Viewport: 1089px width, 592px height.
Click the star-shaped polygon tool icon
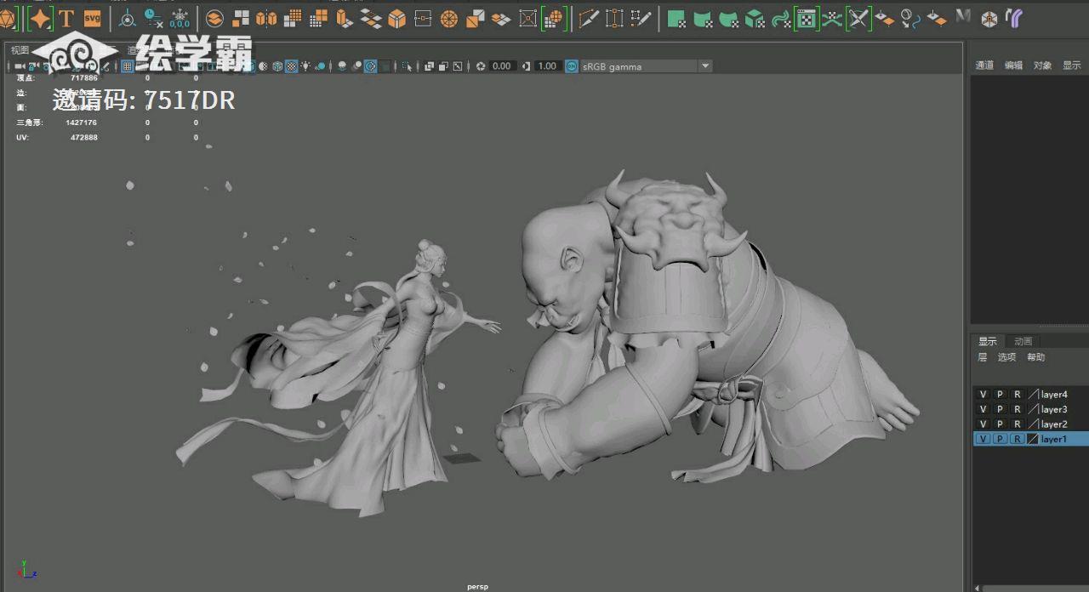point(40,18)
